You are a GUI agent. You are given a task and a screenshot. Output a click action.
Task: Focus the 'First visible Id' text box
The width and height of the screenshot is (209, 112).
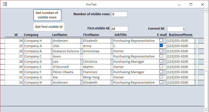[x=119, y=29]
